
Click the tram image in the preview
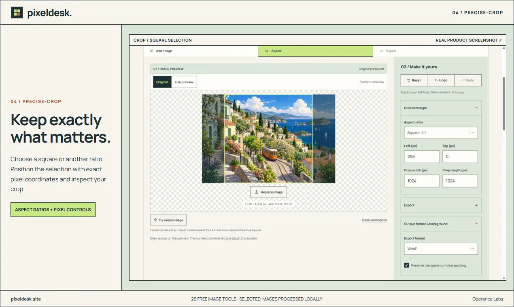(270, 153)
